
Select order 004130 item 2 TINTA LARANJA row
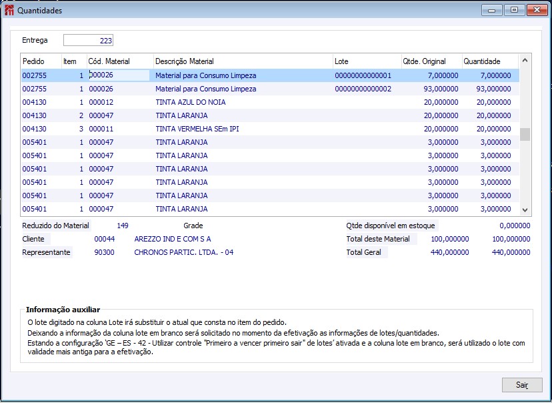click(181, 115)
